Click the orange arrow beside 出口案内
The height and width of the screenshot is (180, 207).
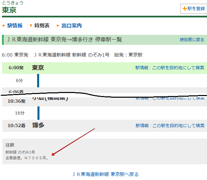click(x=58, y=25)
